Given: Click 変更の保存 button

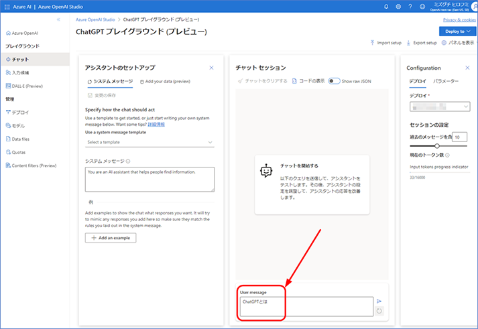Looking at the screenshot, I should click(102, 95).
